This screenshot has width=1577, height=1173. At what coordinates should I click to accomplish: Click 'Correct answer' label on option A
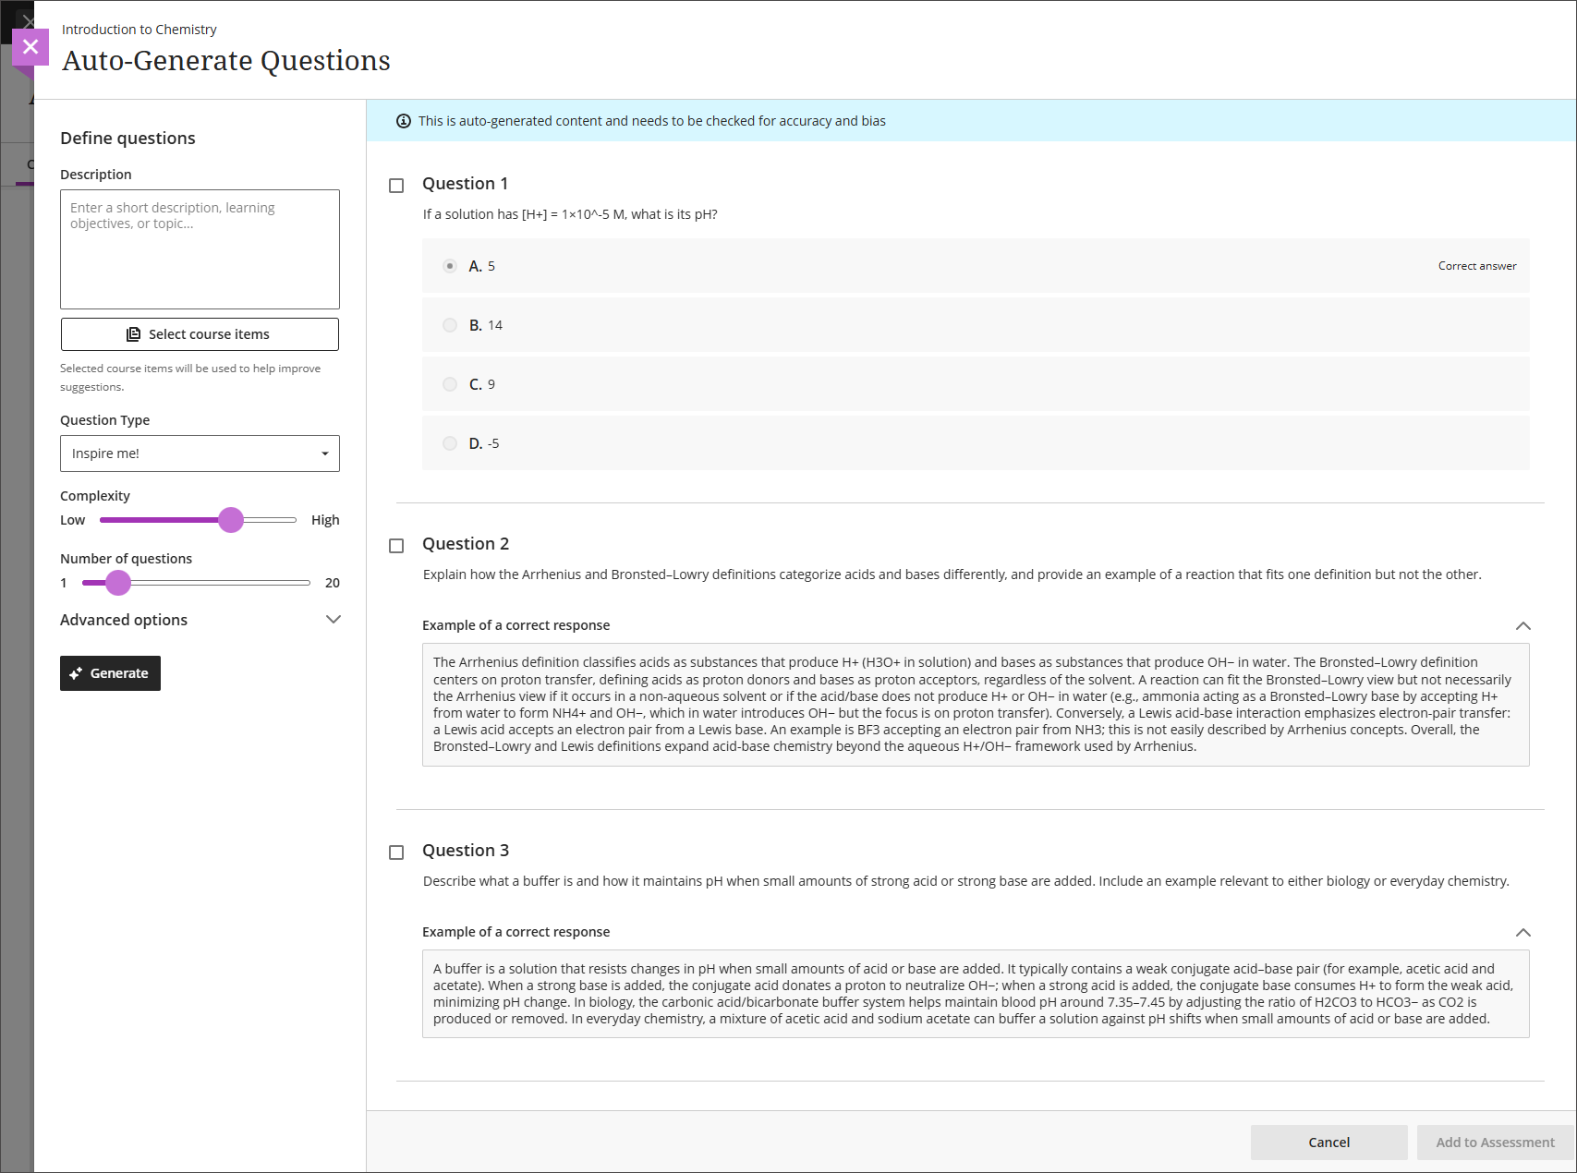coord(1477,266)
